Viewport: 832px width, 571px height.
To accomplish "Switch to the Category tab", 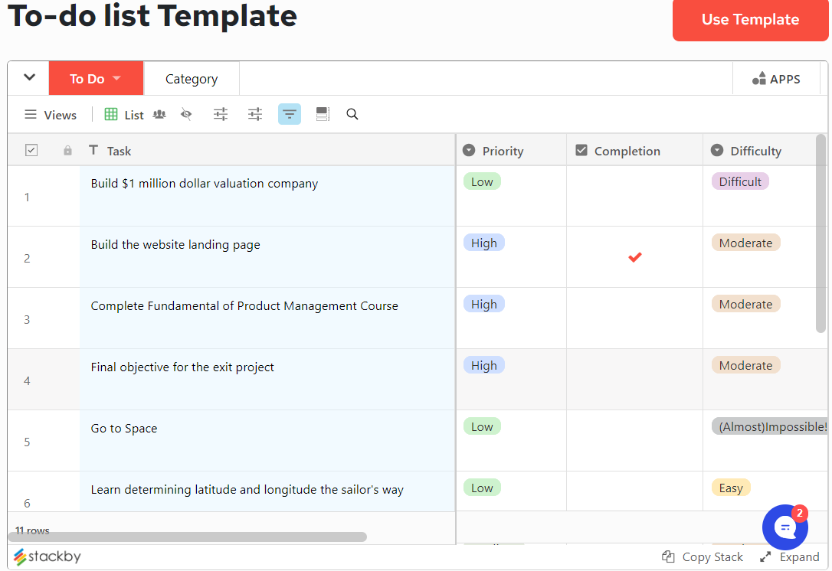I will tap(192, 79).
